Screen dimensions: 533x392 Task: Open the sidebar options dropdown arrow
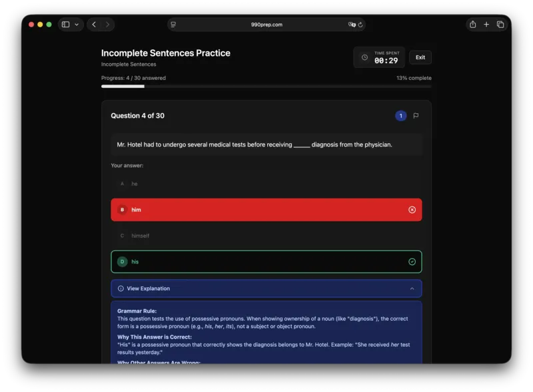point(77,25)
